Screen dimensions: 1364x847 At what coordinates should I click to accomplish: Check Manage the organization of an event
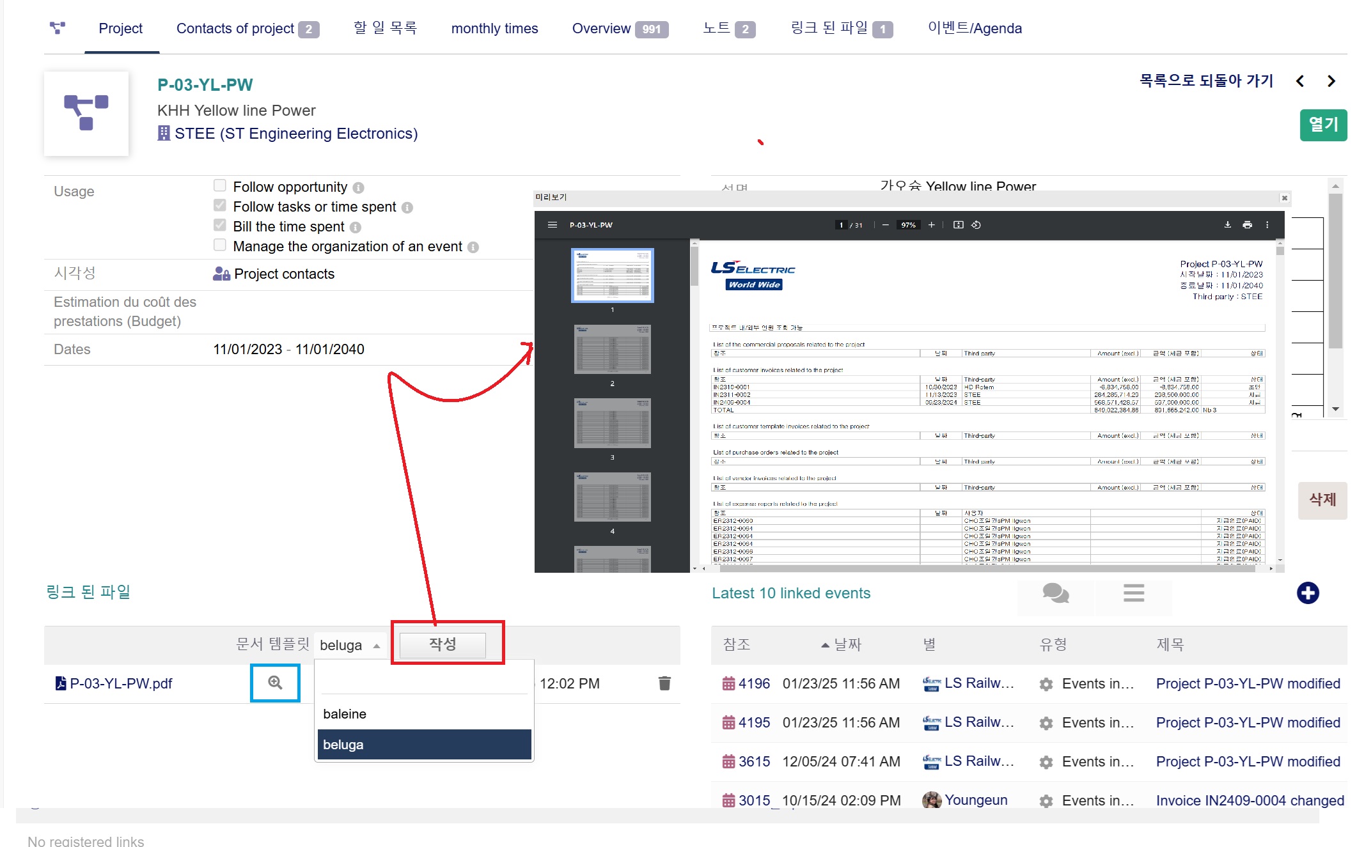click(220, 245)
